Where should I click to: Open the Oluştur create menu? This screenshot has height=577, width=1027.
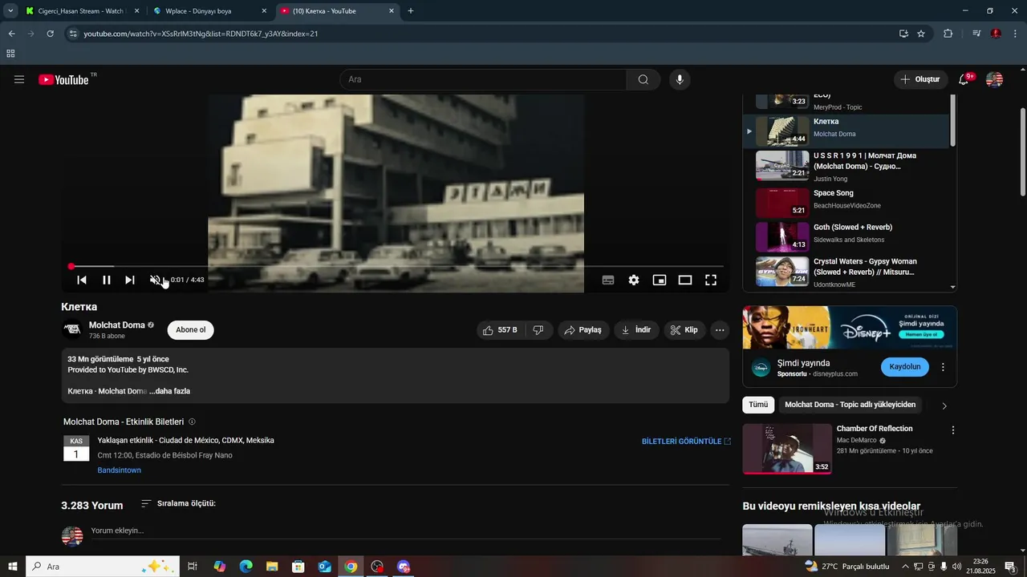[x=920, y=79]
